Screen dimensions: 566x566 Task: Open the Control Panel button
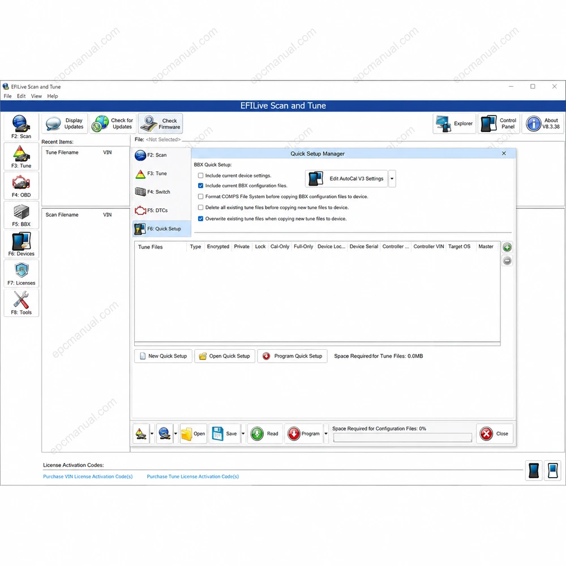[499, 123]
